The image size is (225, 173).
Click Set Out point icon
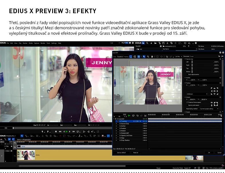pyautogui.click(x=48, y=131)
